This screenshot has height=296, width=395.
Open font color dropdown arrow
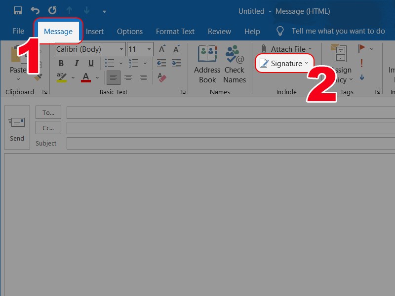(x=97, y=78)
